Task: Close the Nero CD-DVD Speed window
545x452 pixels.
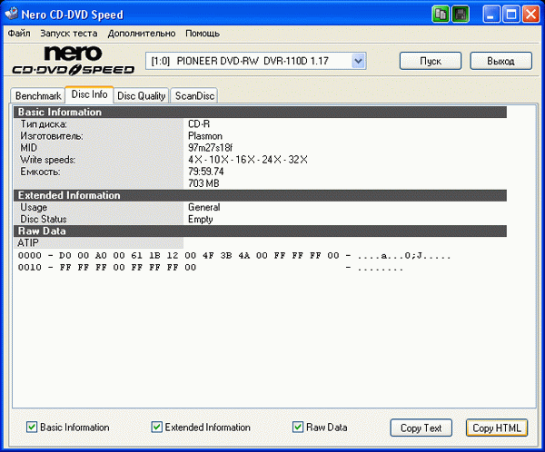Action: 530,15
